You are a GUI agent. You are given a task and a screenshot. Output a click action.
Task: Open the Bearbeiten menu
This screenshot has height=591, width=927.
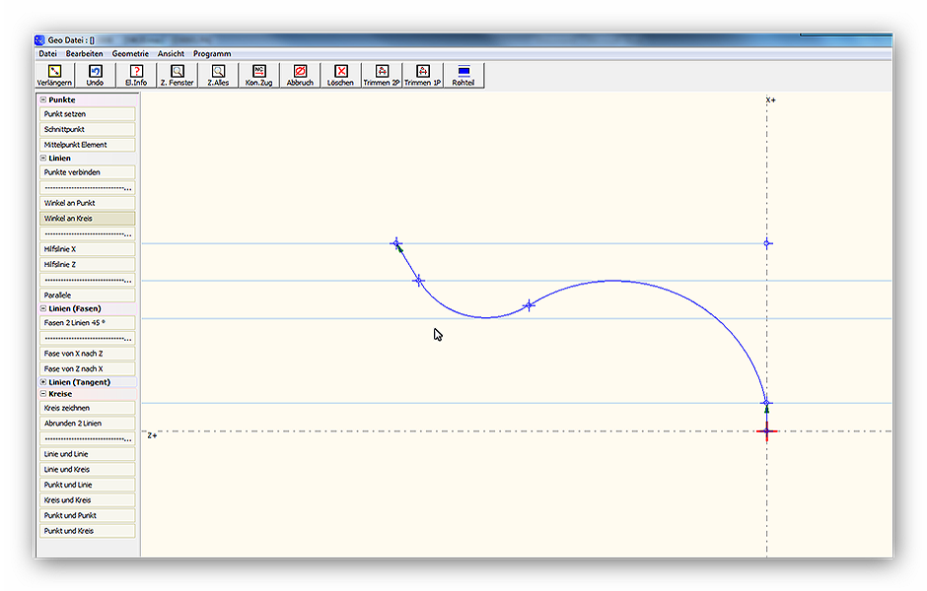coord(84,53)
